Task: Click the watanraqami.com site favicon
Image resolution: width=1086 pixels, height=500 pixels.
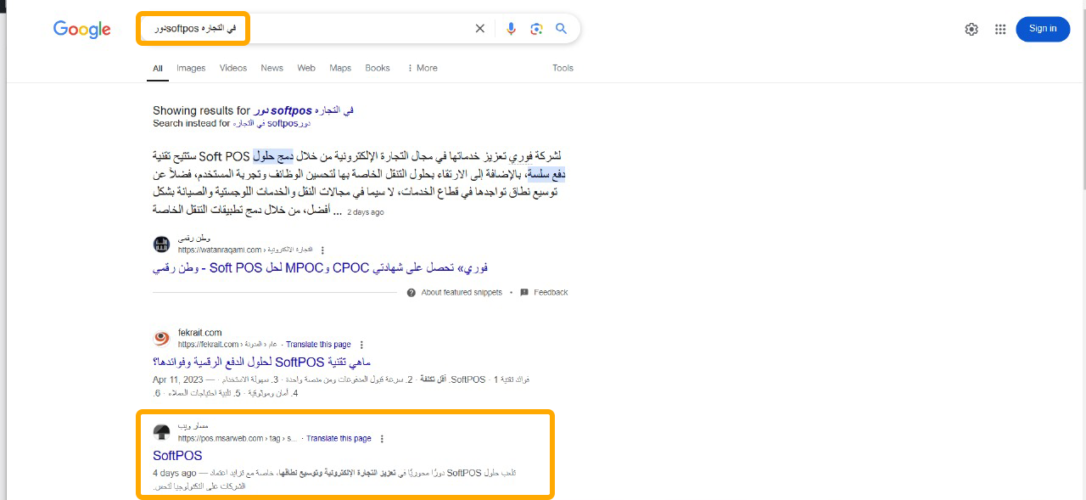Action: (161, 244)
